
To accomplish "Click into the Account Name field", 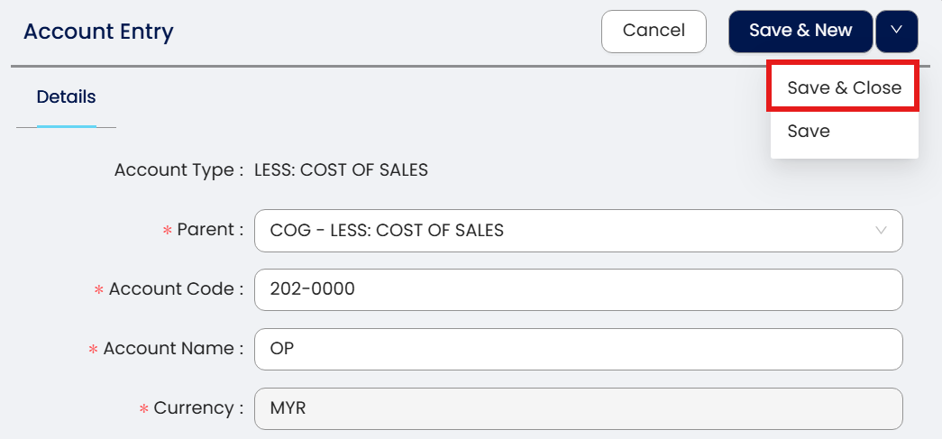I will (578, 349).
